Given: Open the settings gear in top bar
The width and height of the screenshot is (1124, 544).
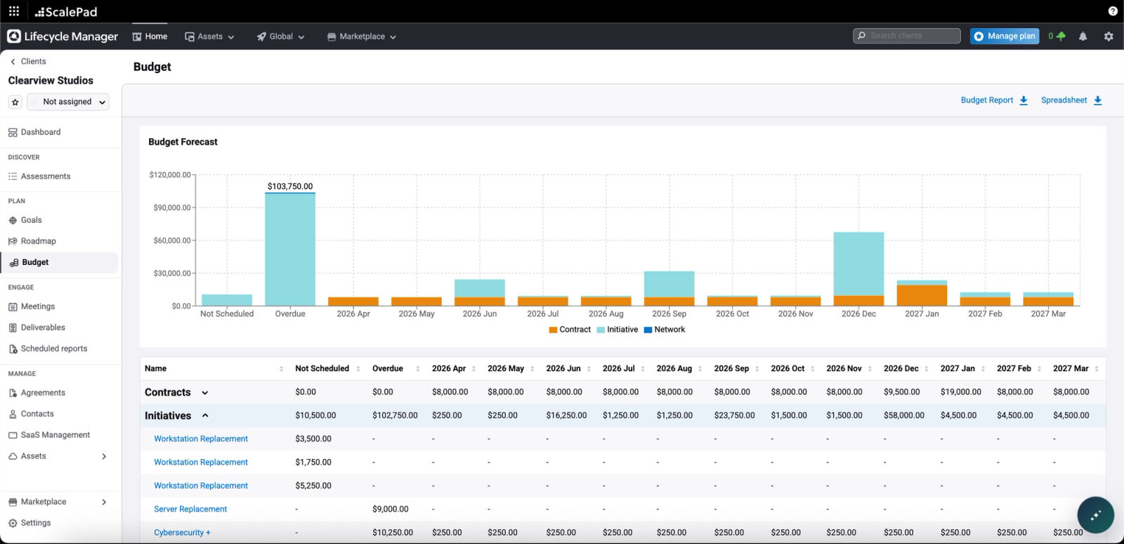Looking at the screenshot, I should (1109, 37).
